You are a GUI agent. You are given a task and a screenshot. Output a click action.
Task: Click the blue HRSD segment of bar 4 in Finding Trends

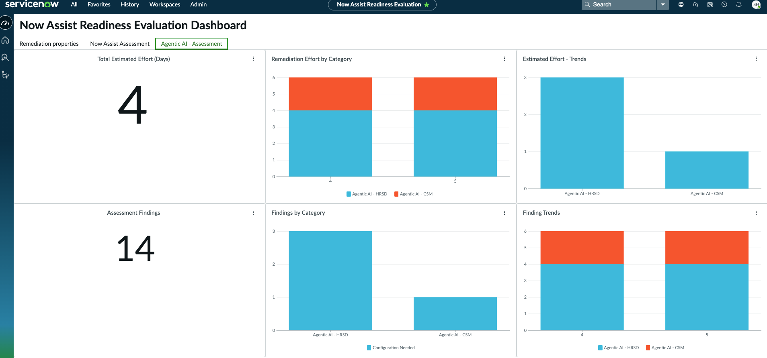[x=582, y=297]
